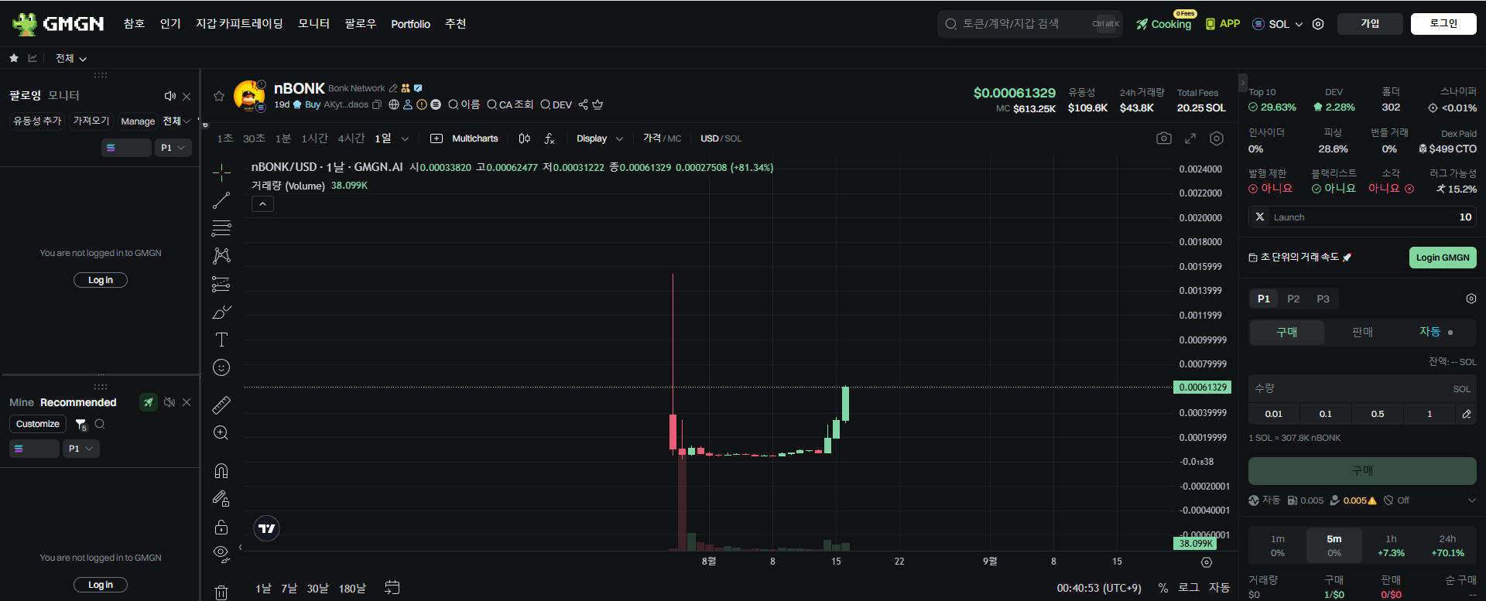This screenshot has height=601, width=1486.
Task: Select the 0.5 SOL quick amount
Action: [x=1378, y=414]
